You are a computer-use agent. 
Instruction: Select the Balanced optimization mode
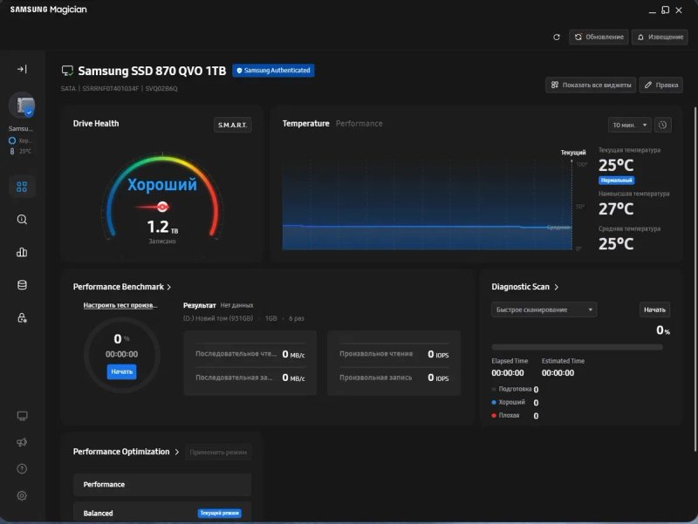coord(162,513)
